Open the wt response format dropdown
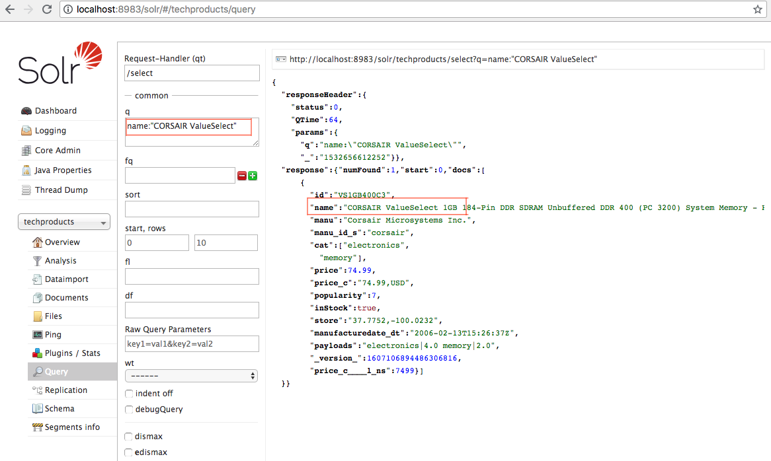This screenshot has height=461, width=771. [x=191, y=376]
